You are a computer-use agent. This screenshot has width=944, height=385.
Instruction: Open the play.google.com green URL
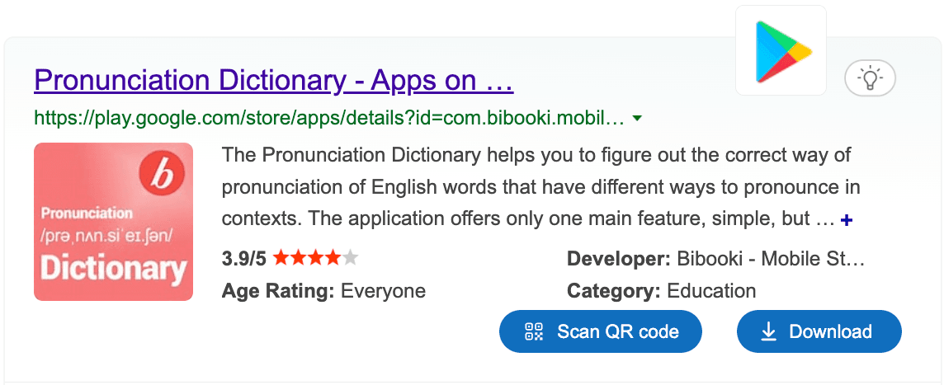329,118
